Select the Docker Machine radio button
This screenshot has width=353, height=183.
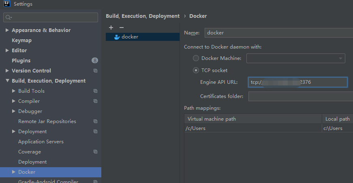[196, 58]
